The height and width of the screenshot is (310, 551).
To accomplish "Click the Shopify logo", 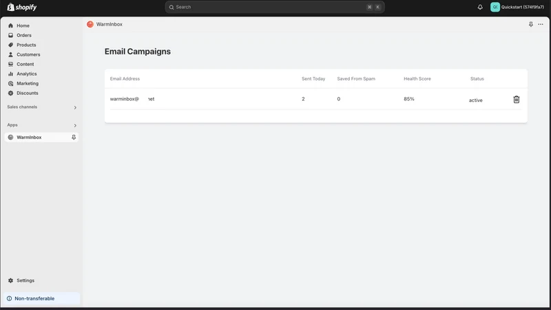I will click(22, 7).
